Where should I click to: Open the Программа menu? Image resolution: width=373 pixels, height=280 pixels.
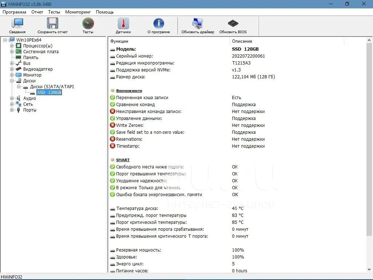(14, 12)
